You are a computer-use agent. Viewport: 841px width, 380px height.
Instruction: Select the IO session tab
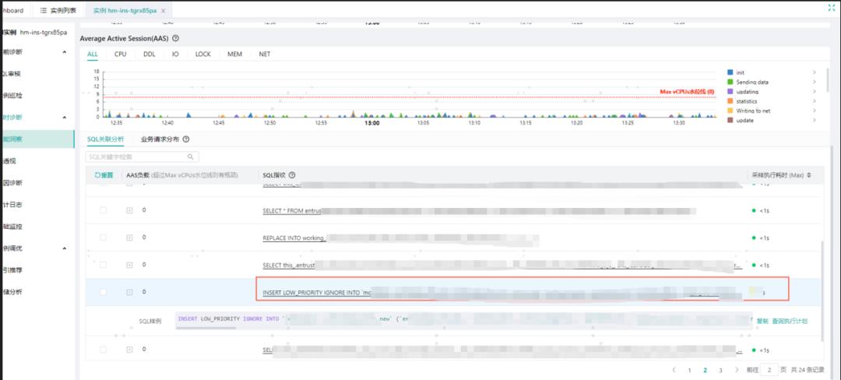[x=175, y=55]
